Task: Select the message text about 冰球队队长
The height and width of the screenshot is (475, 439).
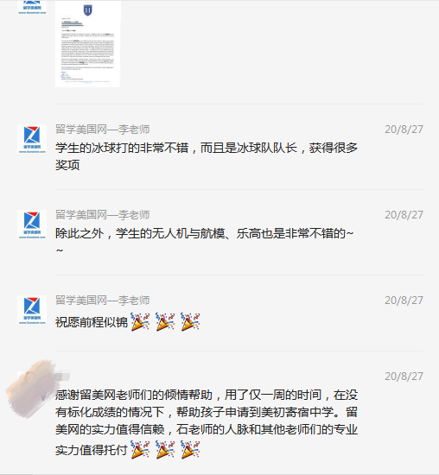Action: tap(207, 156)
